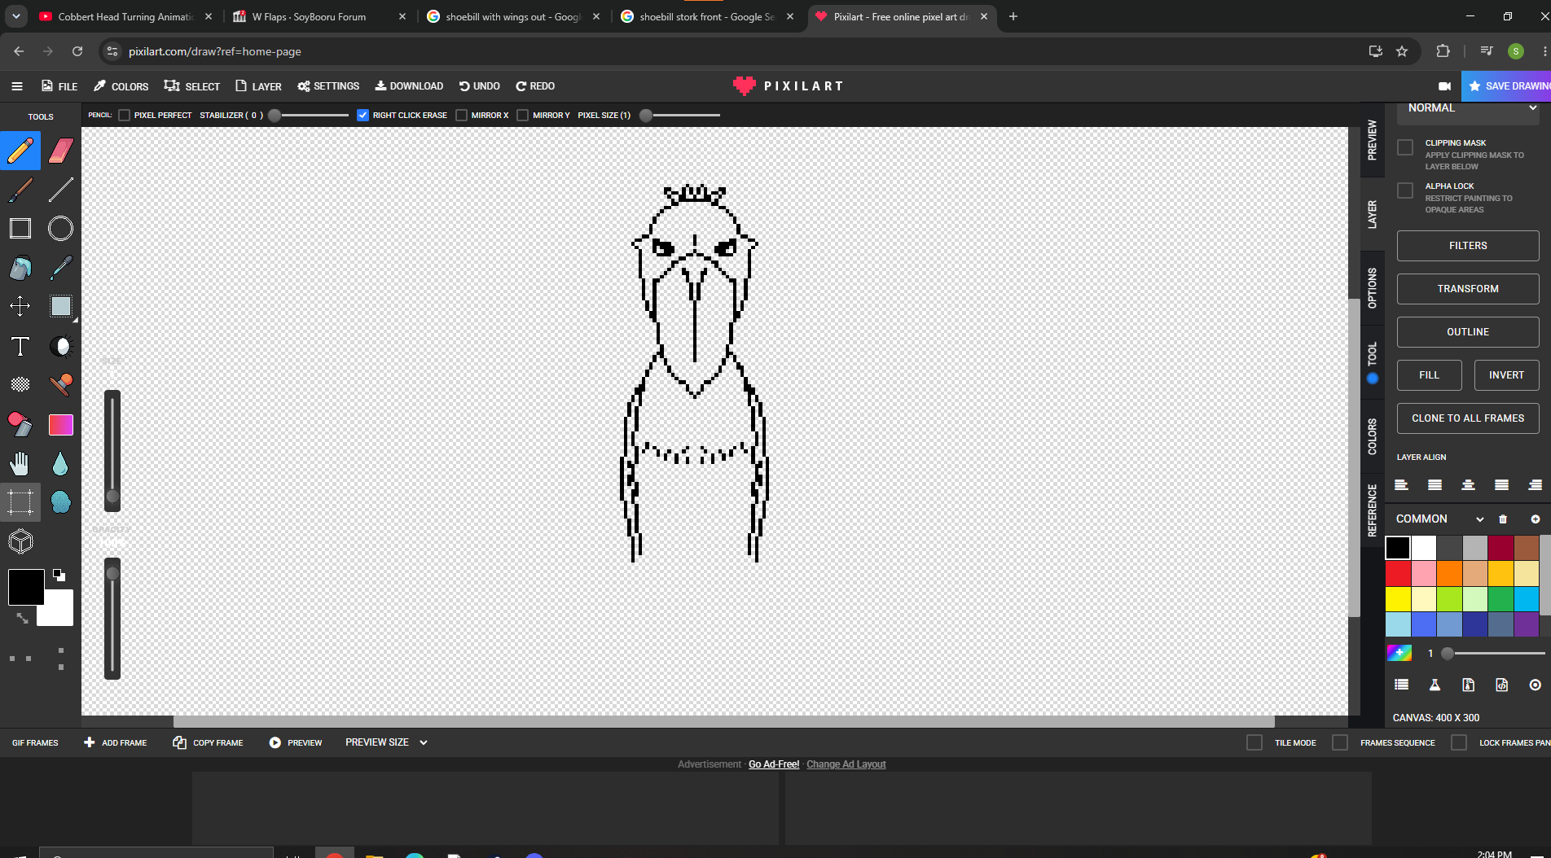Select the Square shape tool
This screenshot has width=1551, height=858.
20,229
